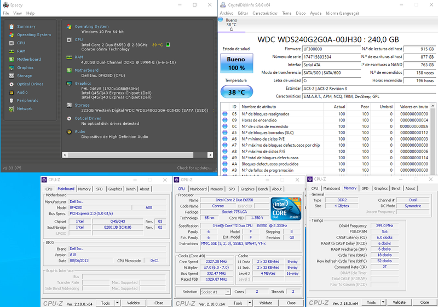Click the Speccy title bar icon
The image size is (438, 307).
(5, 5)
